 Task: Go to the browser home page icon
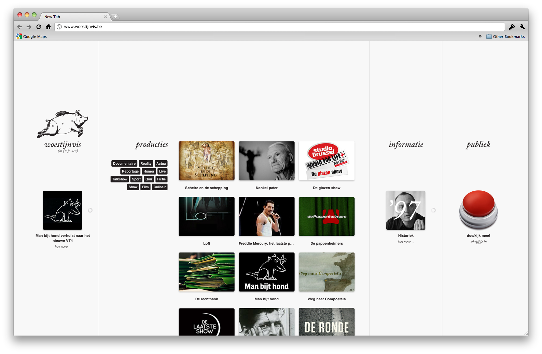(x=48, y=27)
